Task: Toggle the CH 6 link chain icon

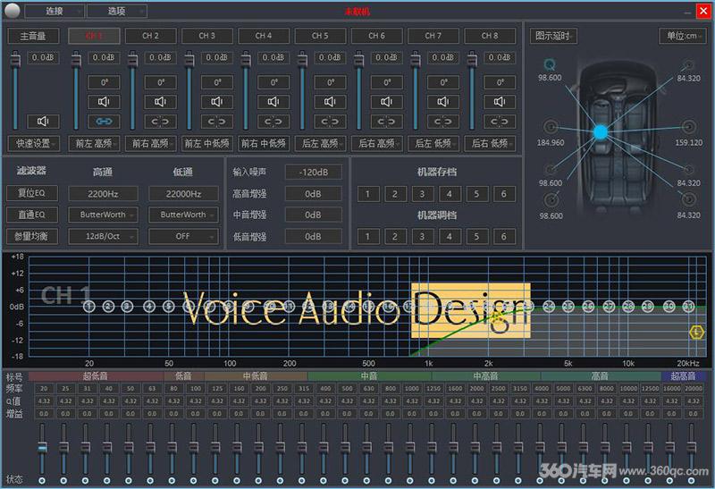Action: (386, 122)
